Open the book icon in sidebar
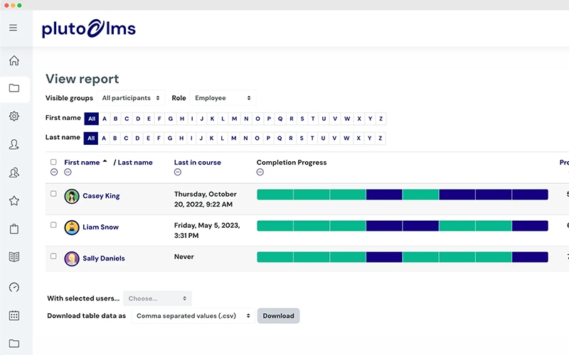 pos(14,257)
